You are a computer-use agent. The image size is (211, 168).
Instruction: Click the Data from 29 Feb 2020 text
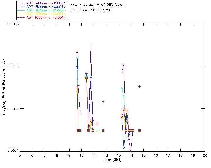[x=91, y=10]
